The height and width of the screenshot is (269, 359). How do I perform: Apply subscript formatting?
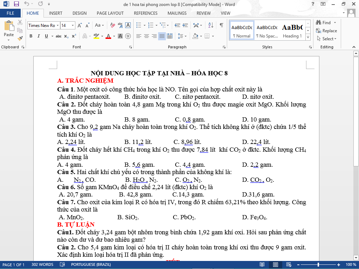coord(66,36)
